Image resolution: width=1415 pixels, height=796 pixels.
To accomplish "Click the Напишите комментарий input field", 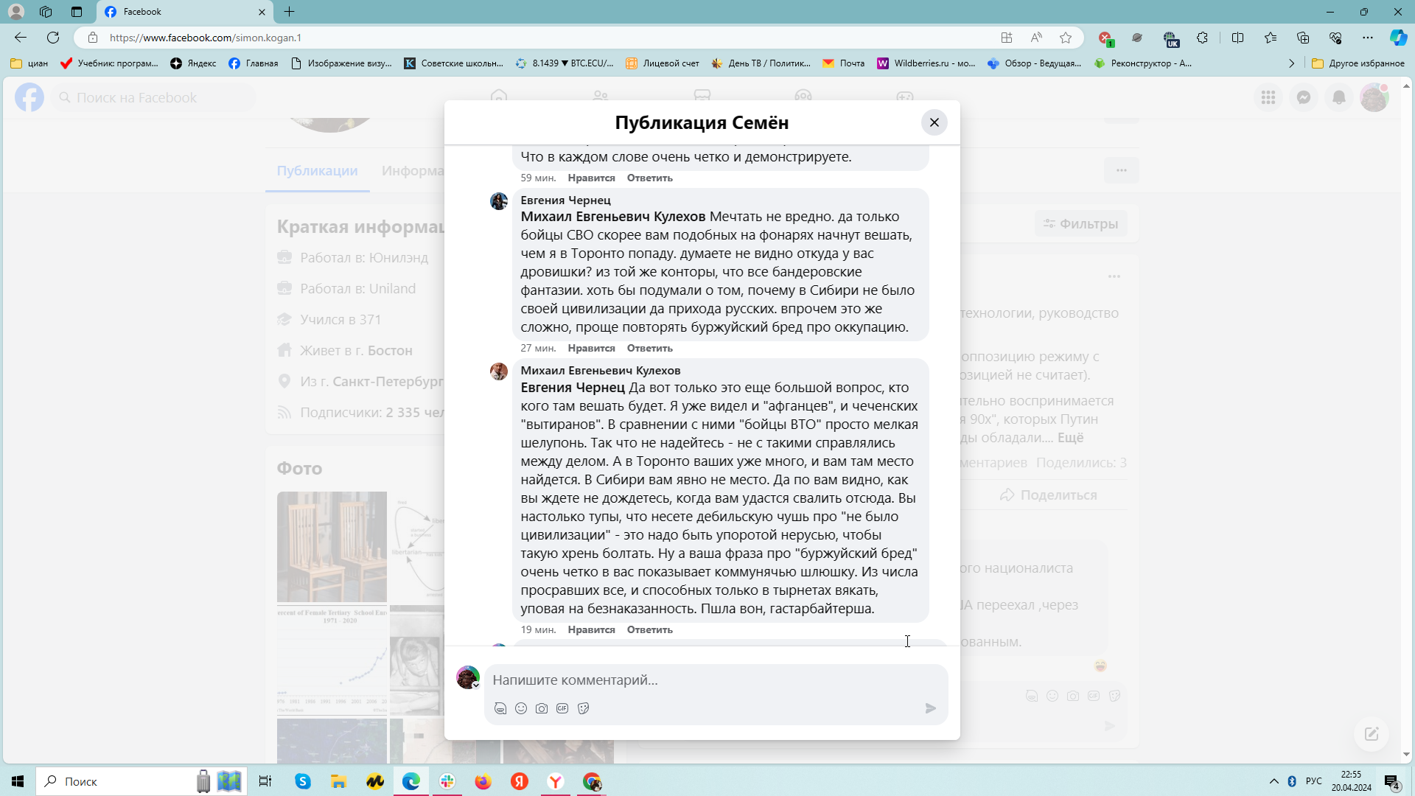I will point(707,680).
